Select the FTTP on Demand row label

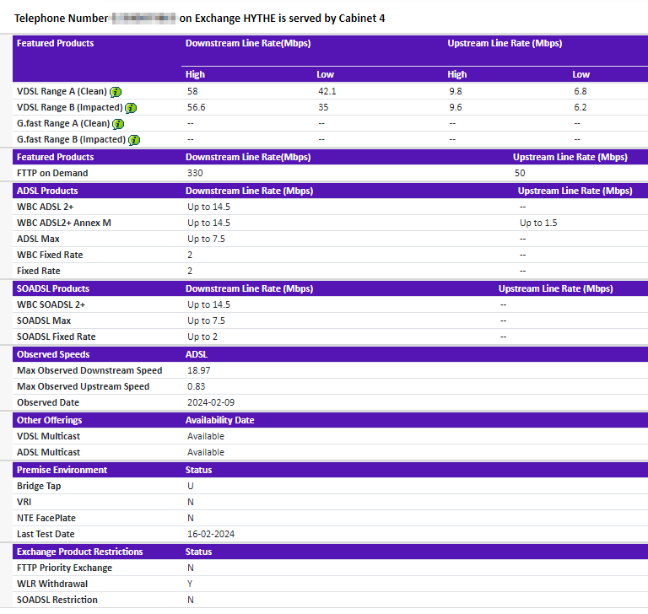pyautogui.click(x=52, y=173)
